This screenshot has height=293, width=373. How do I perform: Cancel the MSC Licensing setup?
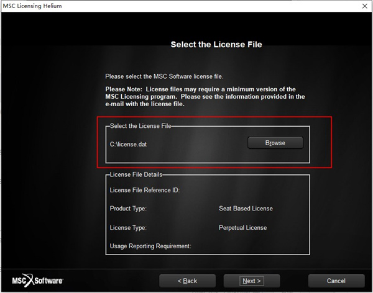tap(336, 281)
